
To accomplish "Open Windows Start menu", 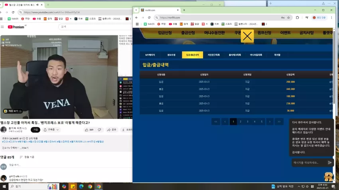I will pos(4,186).
